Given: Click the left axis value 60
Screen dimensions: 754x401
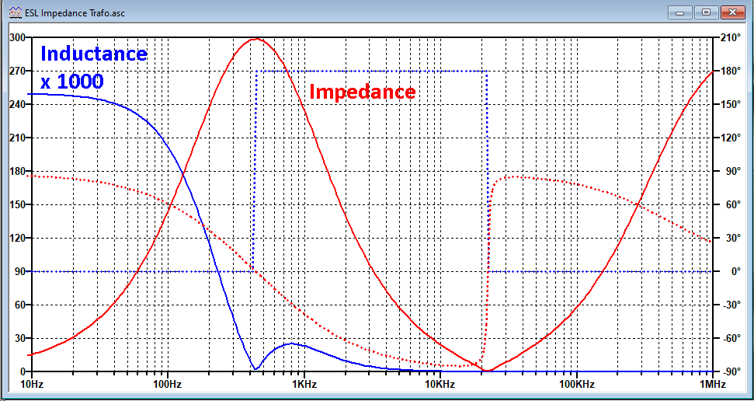Looking at the screenshot, I should point(19,305).
